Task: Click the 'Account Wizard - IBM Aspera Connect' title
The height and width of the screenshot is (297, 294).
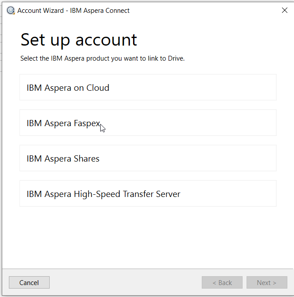Action: point(73,11)
